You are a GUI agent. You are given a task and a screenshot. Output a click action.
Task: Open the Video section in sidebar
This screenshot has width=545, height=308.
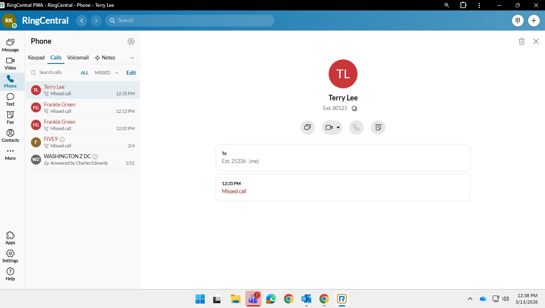click(10, 63)
